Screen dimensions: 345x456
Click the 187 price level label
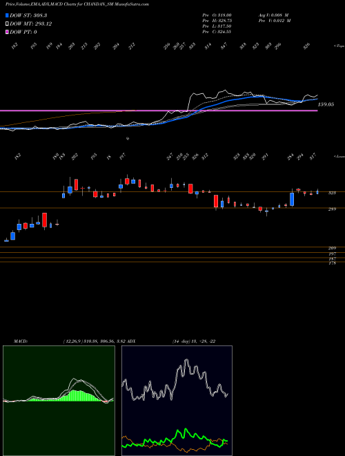pos(332,258)
